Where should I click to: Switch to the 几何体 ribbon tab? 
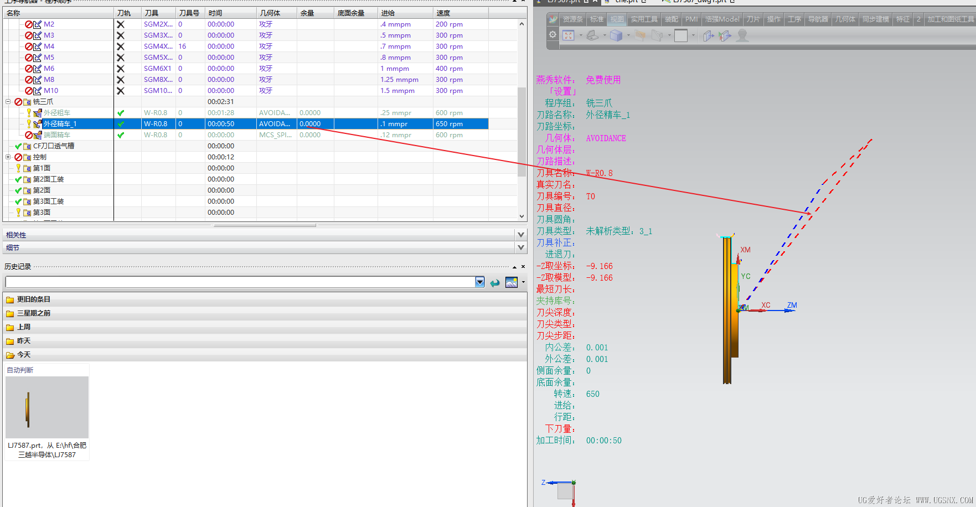[845, 19]
